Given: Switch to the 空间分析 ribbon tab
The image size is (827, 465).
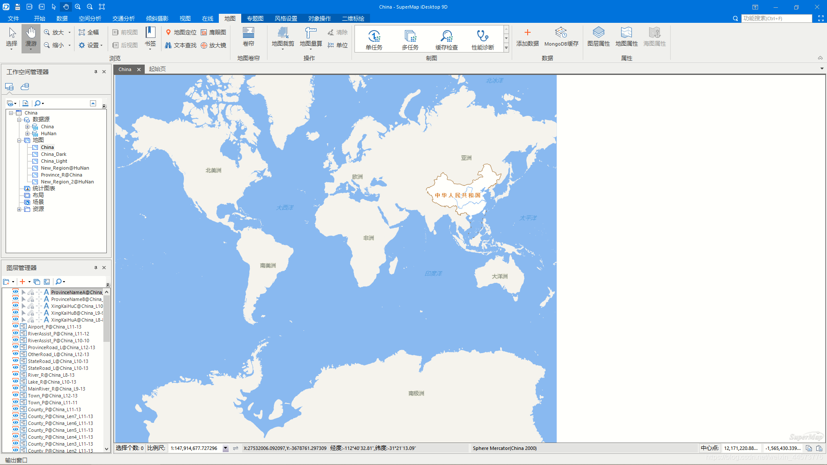Looking at the screenshot, I should pyautogui.click(x=90, y=19).
